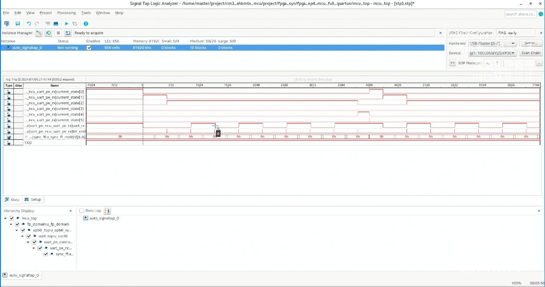
Task: Start run analysis with play icon
Action: (66, 24)
